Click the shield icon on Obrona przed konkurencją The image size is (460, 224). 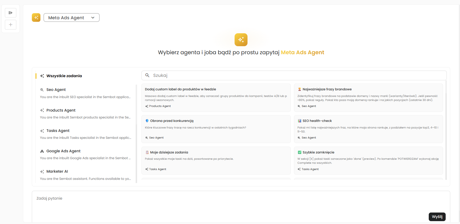147,121
